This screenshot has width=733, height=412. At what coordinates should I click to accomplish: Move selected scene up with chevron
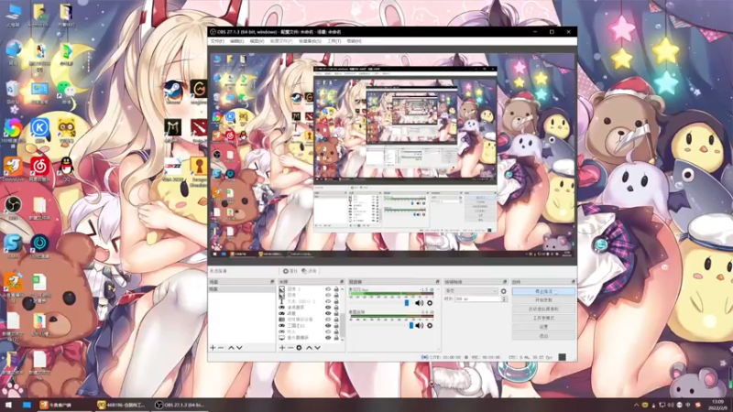coord(231,348)
